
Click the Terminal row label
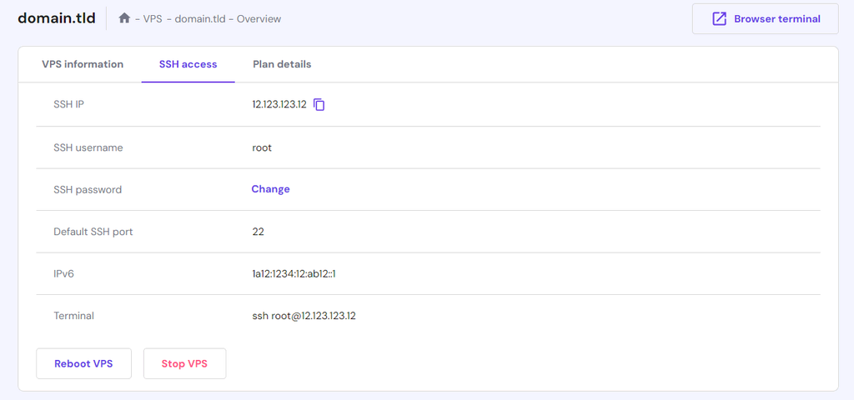73,316
